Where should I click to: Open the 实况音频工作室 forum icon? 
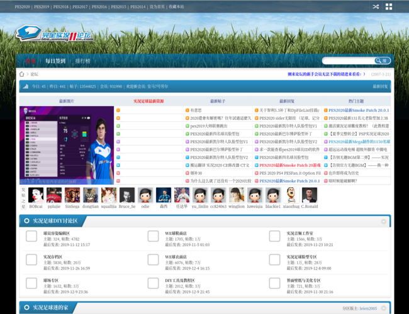[x=274, y=236]
